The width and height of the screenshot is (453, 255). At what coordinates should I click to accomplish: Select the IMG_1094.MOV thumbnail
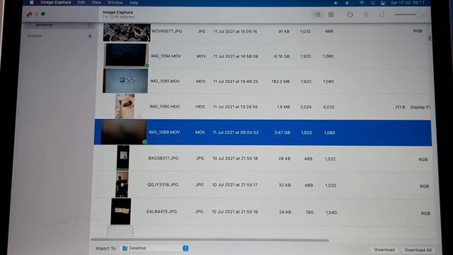(x=126, y=55)
